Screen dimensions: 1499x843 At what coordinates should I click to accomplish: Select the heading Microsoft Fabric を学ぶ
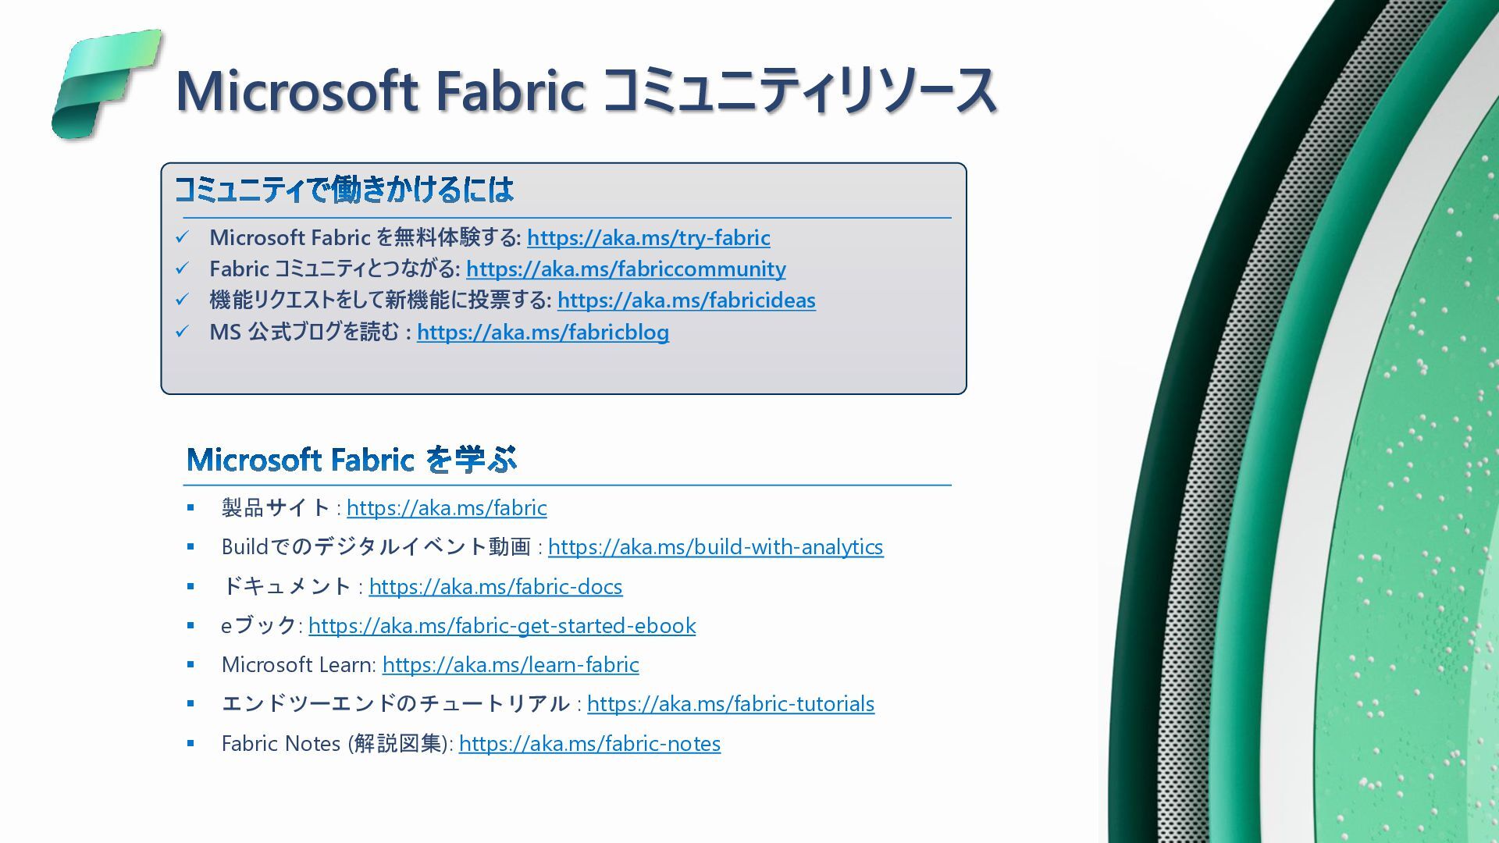click(x=351, y=460)
